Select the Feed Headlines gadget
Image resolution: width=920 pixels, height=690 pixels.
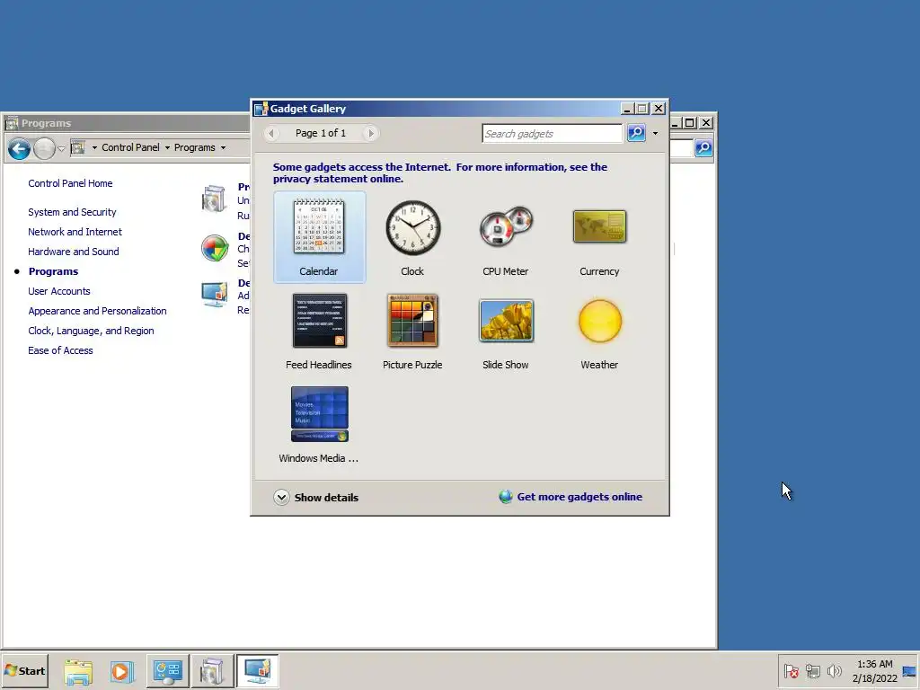(x=319, y=331)
